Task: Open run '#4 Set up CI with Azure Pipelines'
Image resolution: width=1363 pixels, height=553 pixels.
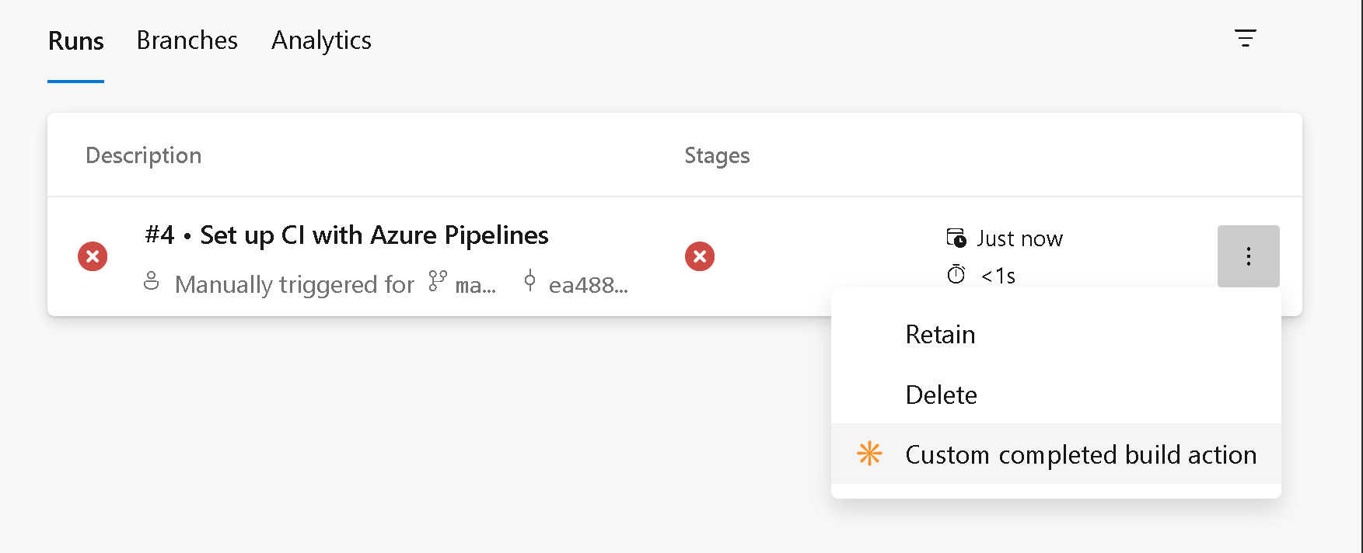Action: [x=347, y=235]
